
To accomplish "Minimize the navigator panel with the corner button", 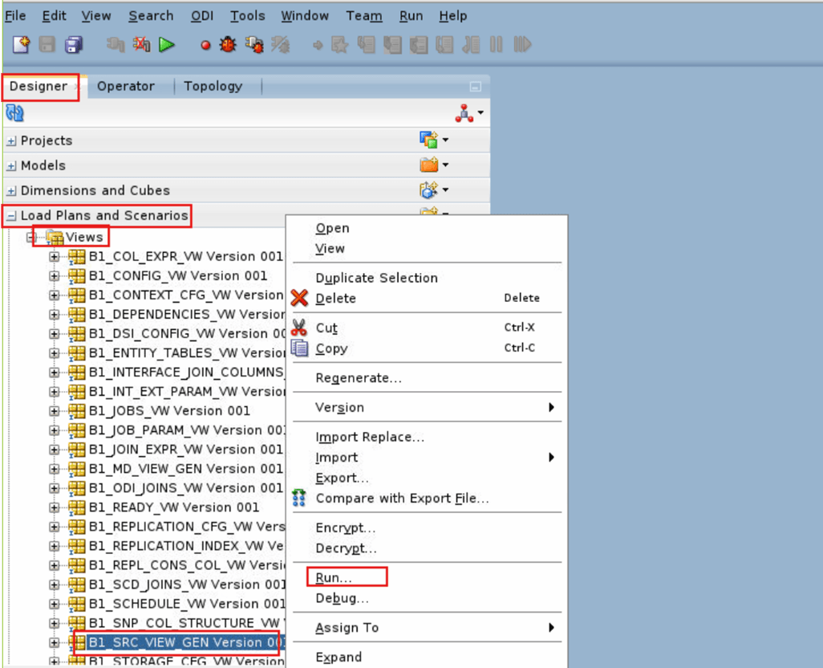I will (x=475, y=87).
